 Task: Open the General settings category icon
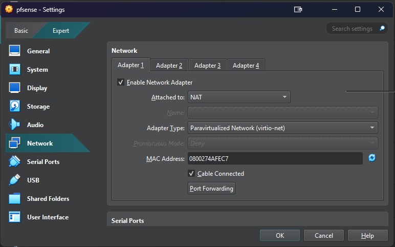(x=15, y=51)
